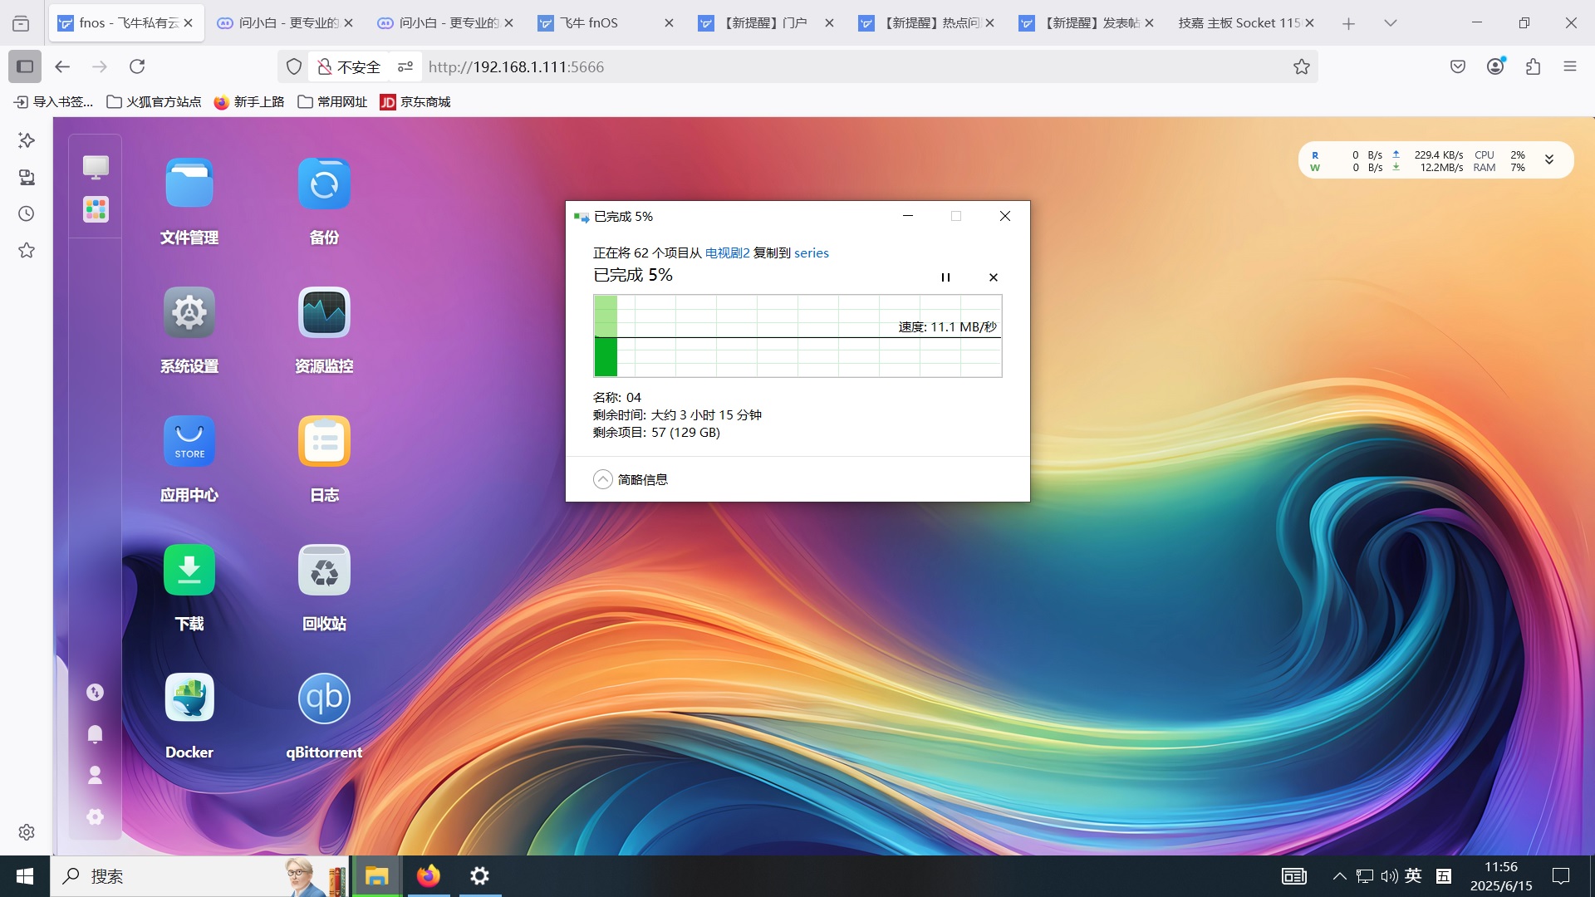
Task: Open the list all tabs dropdown arrow
Action: coord(1391,23)
